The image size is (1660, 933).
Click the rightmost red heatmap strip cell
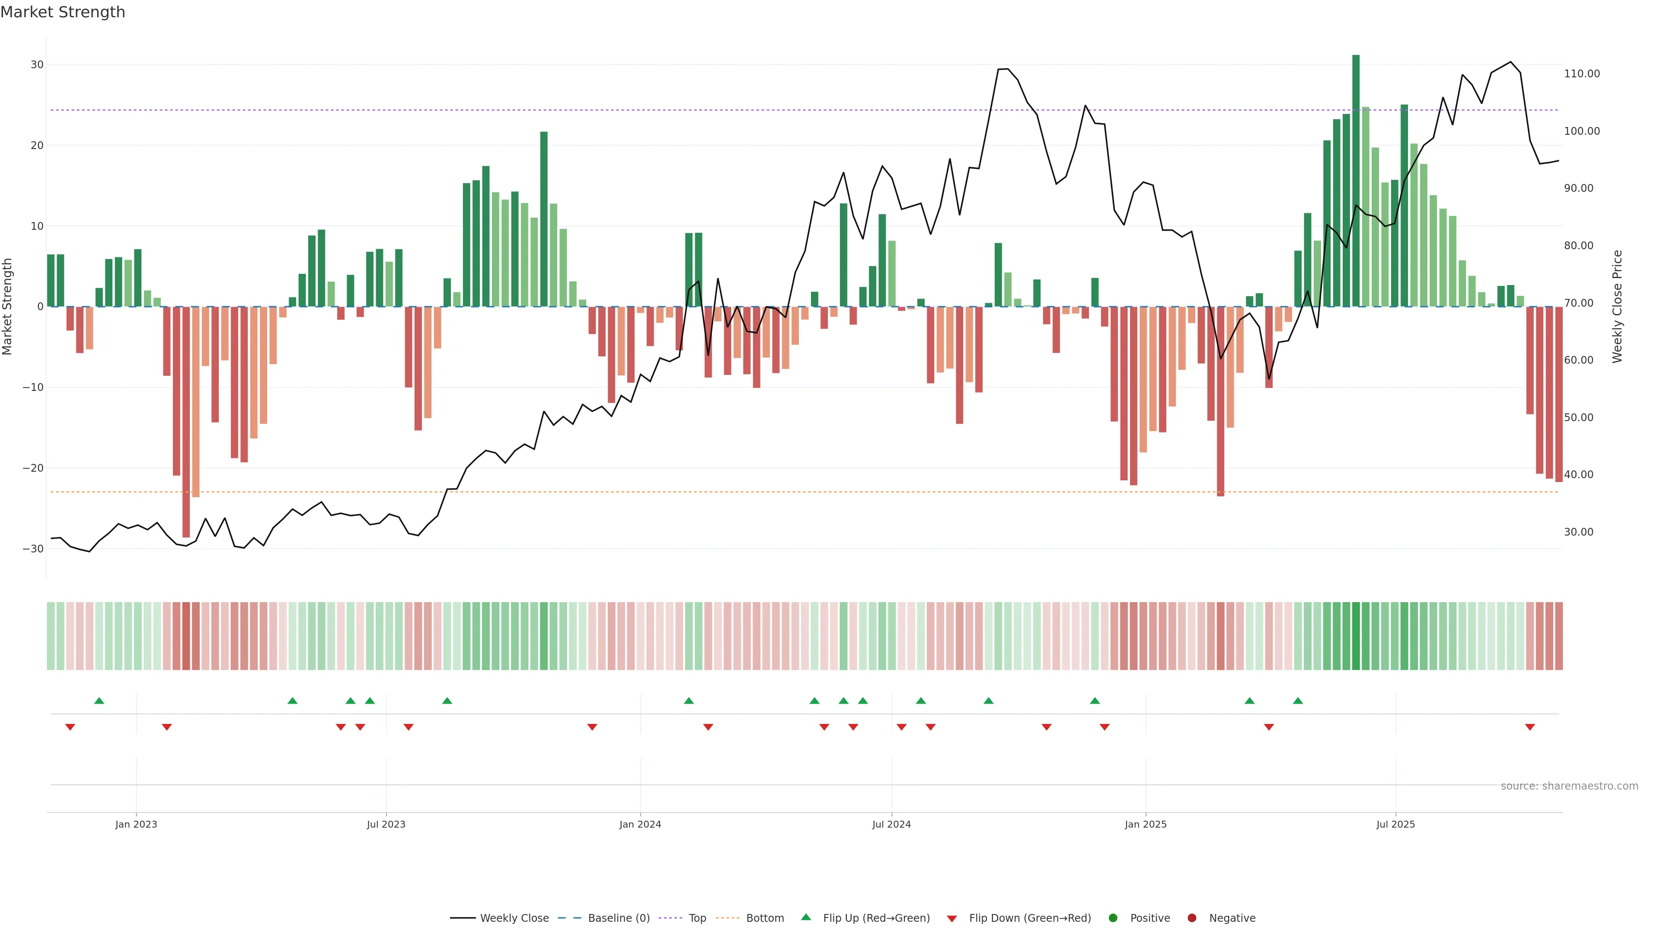(x=1559, y=636)
